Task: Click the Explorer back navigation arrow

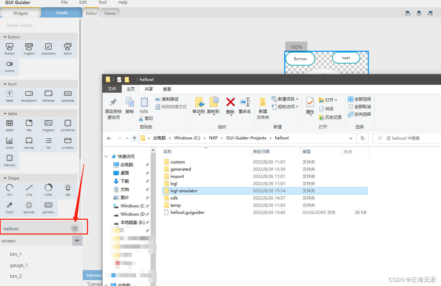Action: tap(109, 138)
